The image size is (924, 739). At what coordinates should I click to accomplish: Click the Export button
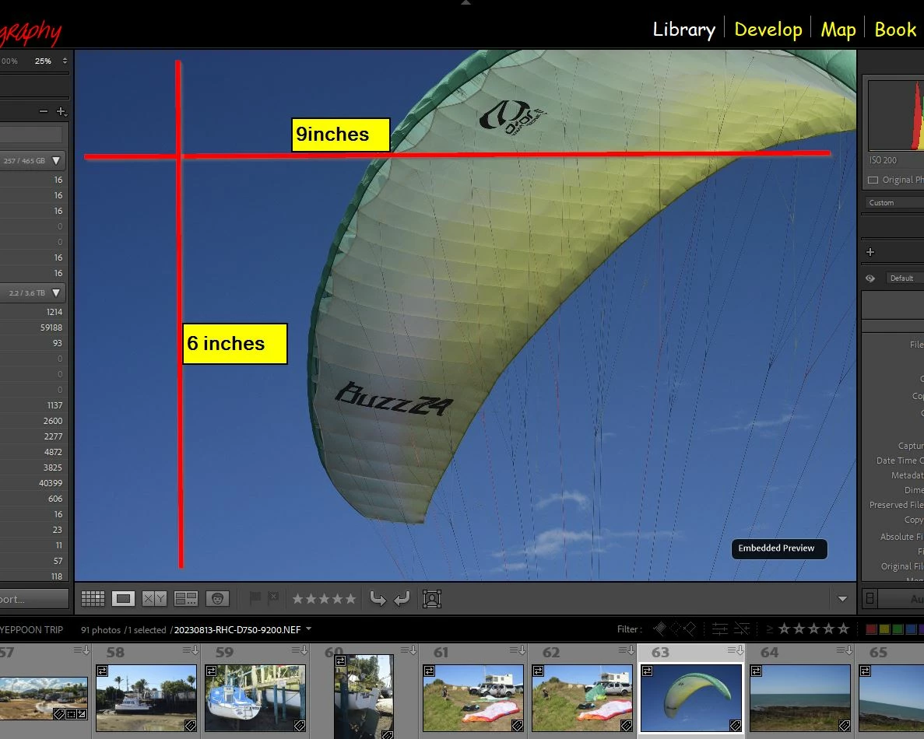[33, 599]
